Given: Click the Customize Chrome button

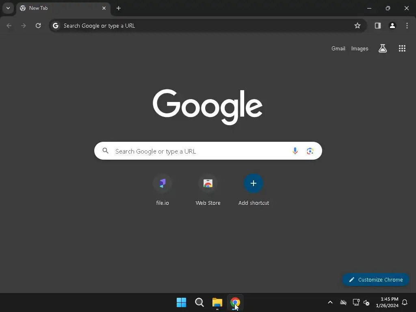Looking at the screenshot, I should click(x=376, y=279).
